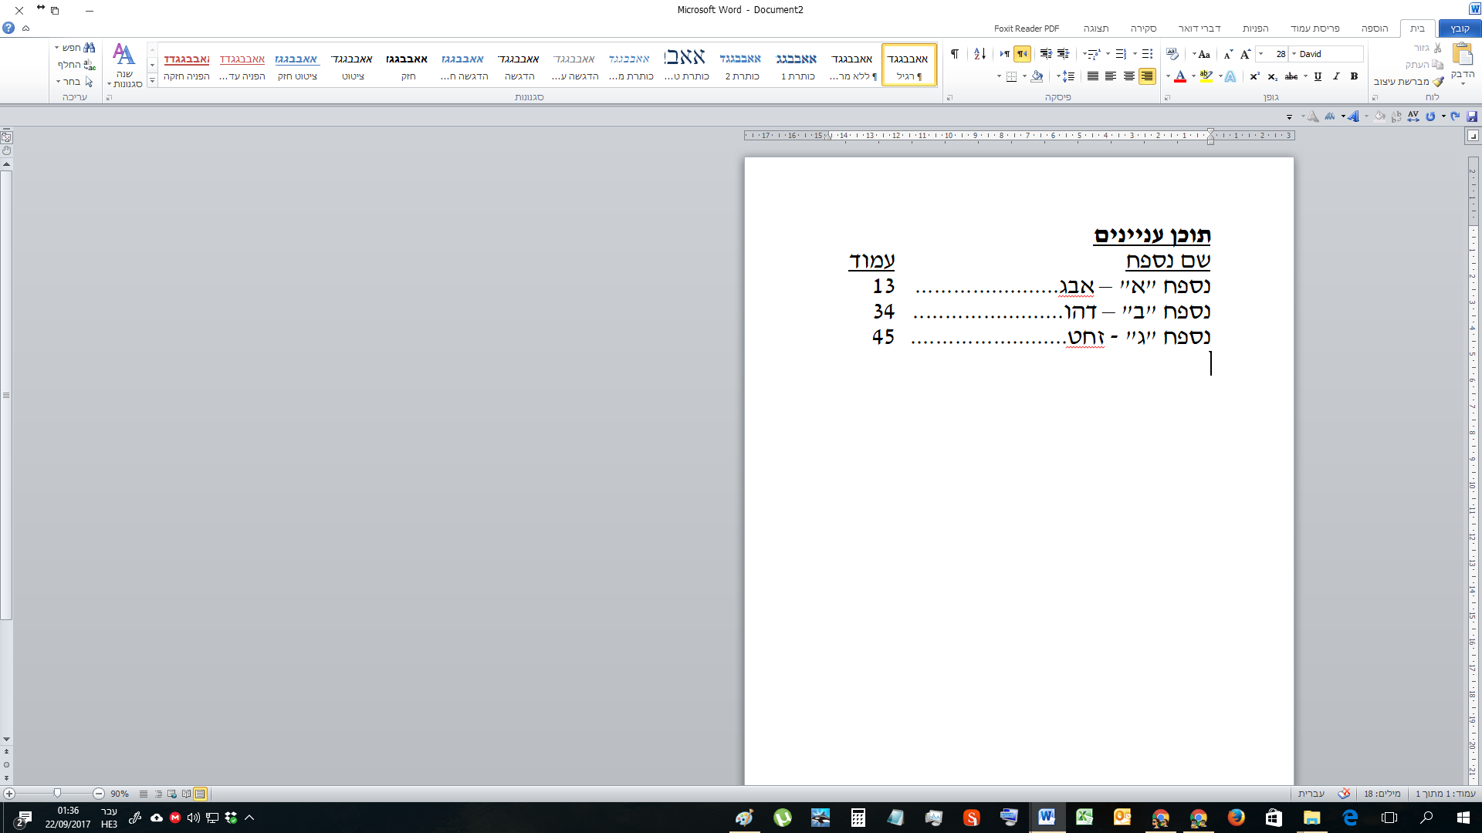Screen dimensions: 1482x833
Task: Click the zoom slider handle
Action: pyautogui.click(x=57, y=793)
